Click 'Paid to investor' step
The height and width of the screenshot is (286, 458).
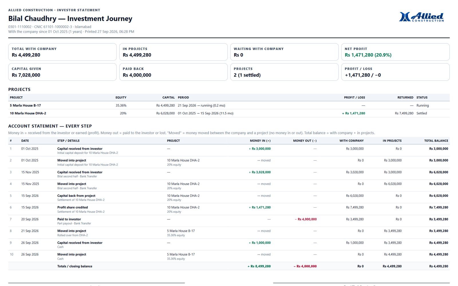click(69, 219)
